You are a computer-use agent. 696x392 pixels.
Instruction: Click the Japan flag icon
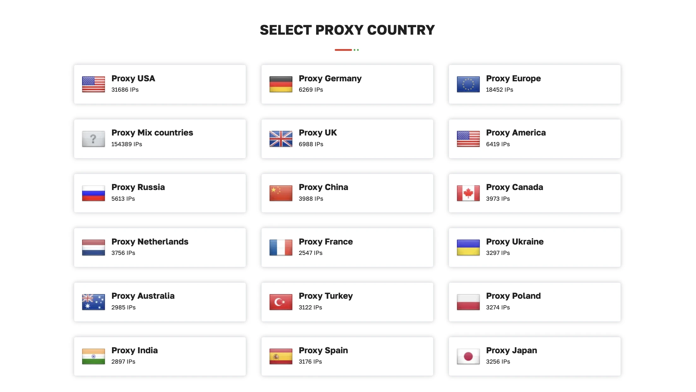[468, 356]
